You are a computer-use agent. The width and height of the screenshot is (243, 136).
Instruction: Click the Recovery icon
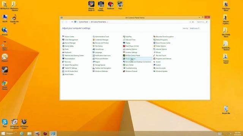(x=63, y=62)
